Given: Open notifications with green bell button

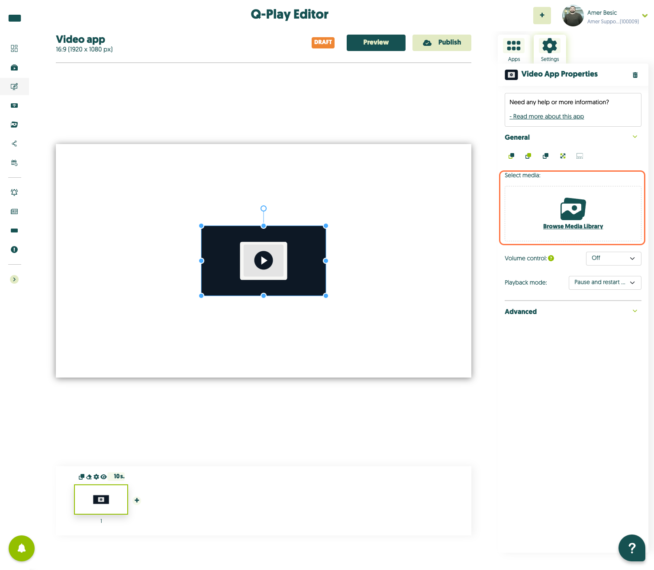Looking at the screenshot, I should coord(22,548).
